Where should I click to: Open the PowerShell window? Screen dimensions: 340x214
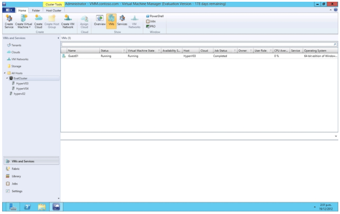[x=155, y=16]
